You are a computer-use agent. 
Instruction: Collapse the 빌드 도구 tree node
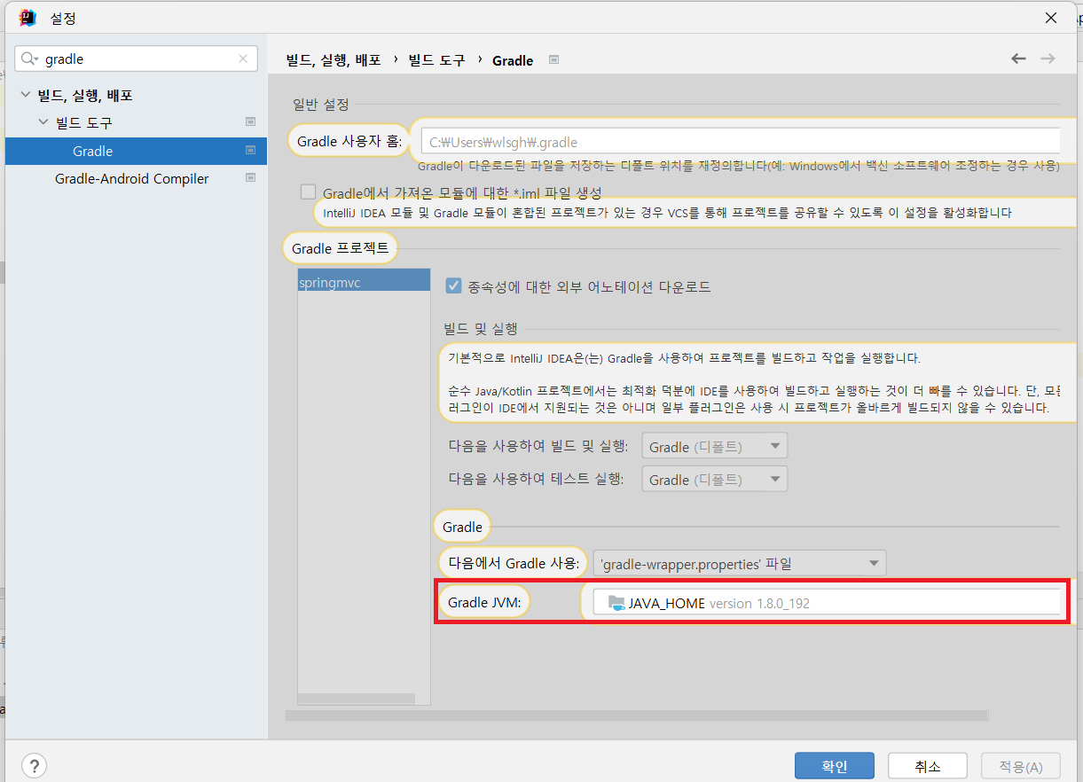(x=43, y=122)
